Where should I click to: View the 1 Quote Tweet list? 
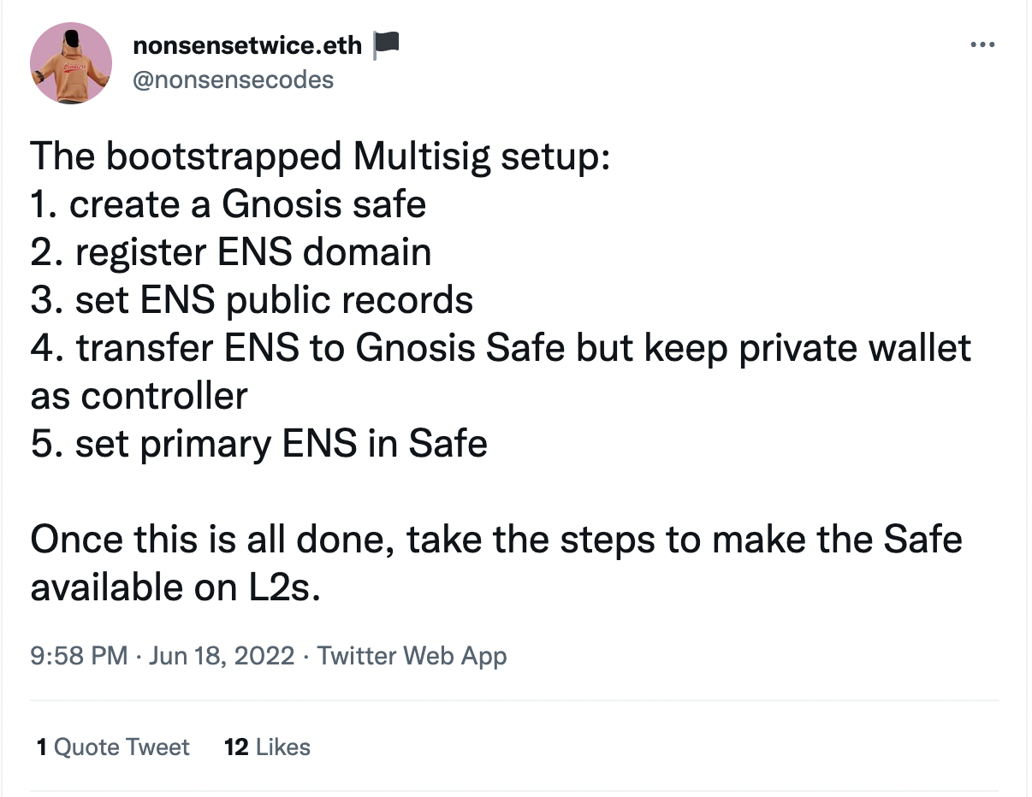(x=113, y=747)
